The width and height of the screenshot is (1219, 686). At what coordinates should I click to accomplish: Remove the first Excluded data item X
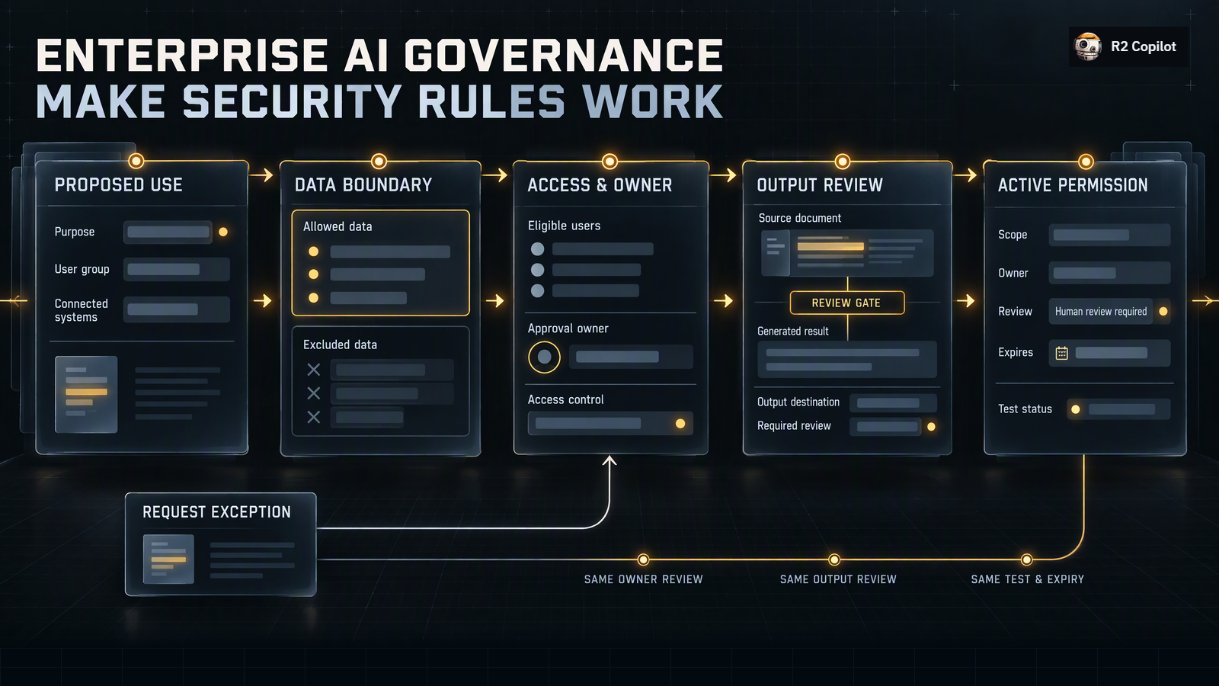coord(313,370)
